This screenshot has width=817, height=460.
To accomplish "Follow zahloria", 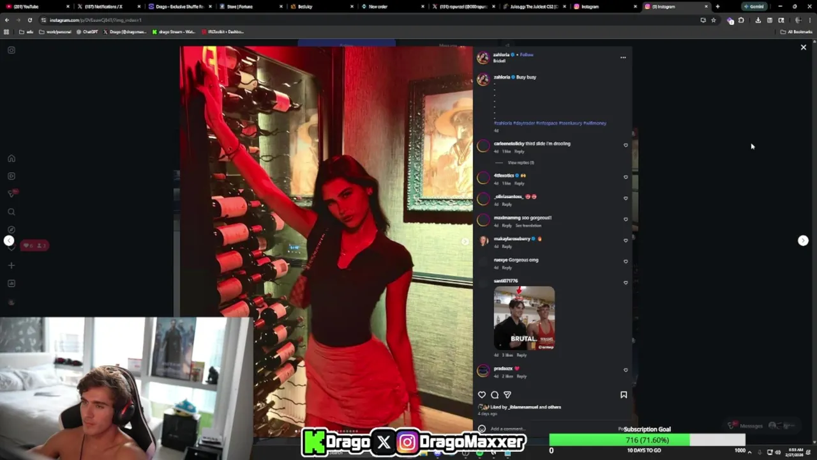I will click(x=527, y=55).
